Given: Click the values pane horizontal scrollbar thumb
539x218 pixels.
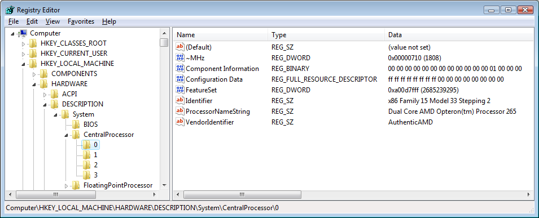Looking at the screenshot, I should click(x=242, y=194).
